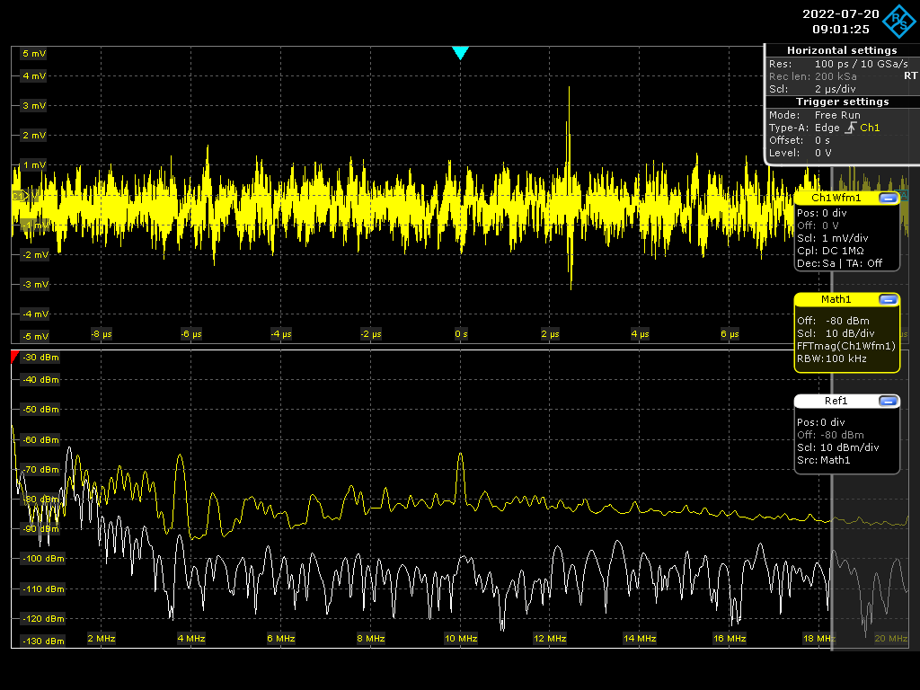Click the RT acquisition mode indicator
This screenshot has height=690, width=920.
point(910,76)
